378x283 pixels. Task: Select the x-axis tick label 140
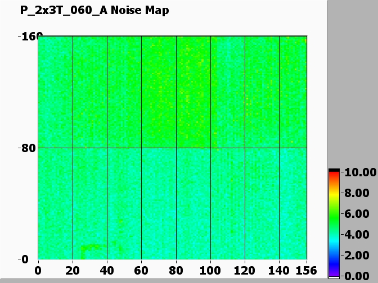point(279,271)
